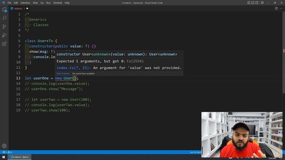Click 'new User' underlined on line 13
This screenshot has width=285, height=160.
pos(64,78)
